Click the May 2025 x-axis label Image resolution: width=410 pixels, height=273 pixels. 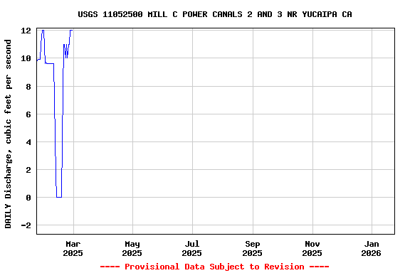(x=132, y=248)
